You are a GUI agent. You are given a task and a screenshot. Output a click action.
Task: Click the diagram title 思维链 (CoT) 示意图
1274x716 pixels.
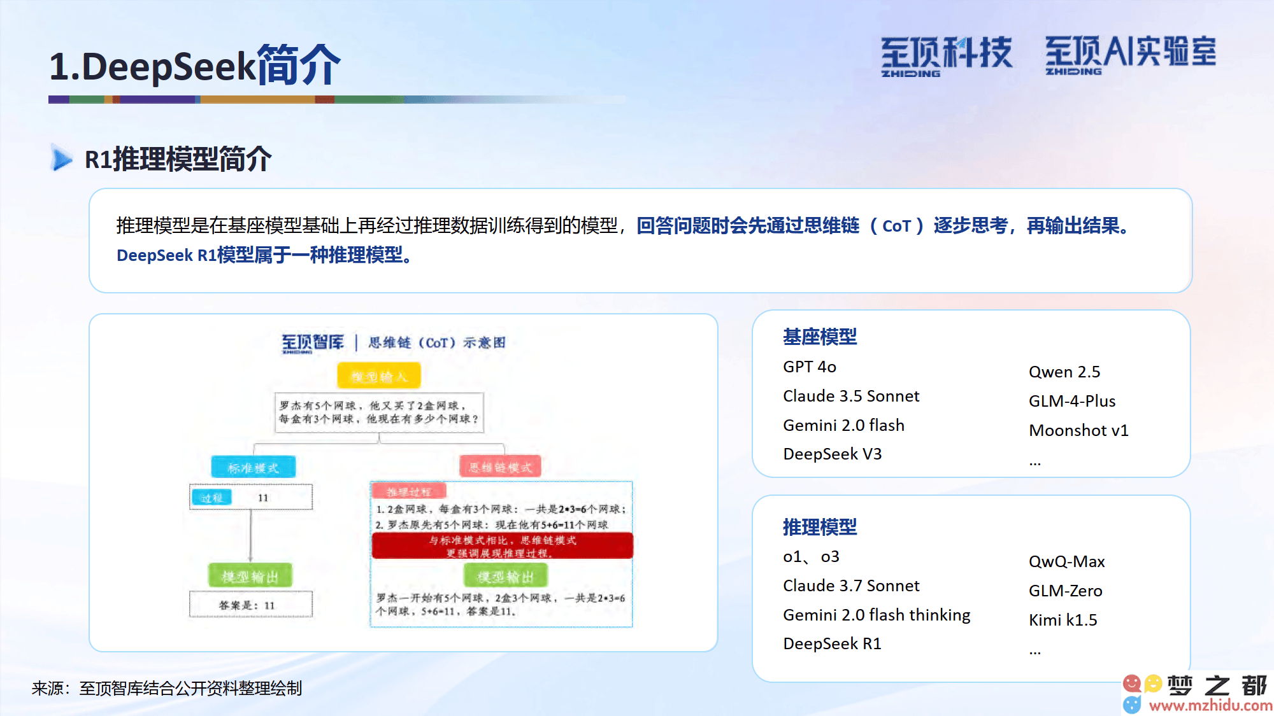pyautogui.click(x=437, y=343)
